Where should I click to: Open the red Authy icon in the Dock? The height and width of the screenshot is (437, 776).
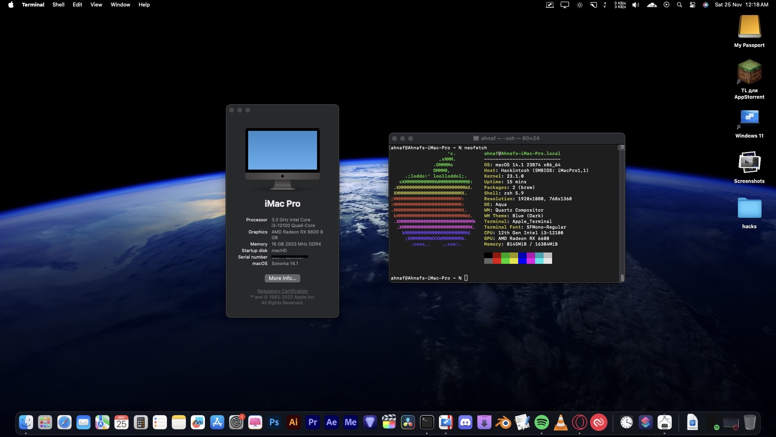(599, 422)
